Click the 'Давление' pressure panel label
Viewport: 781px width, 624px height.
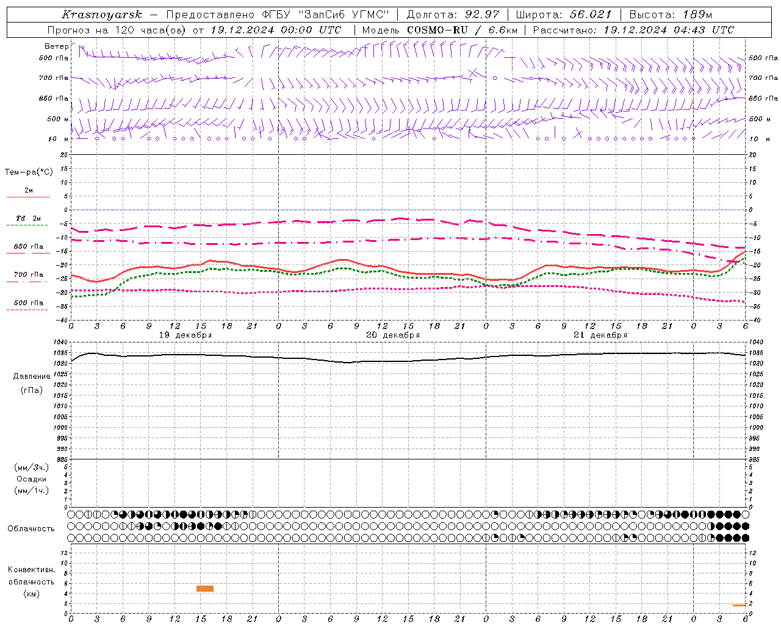point(32,377)
